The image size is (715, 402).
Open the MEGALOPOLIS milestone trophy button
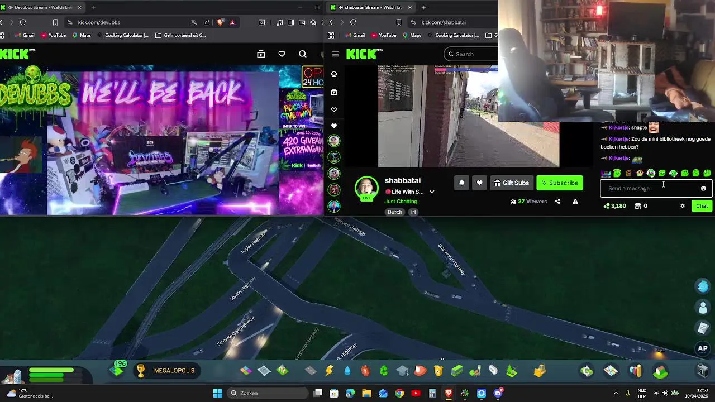point(167,371)
